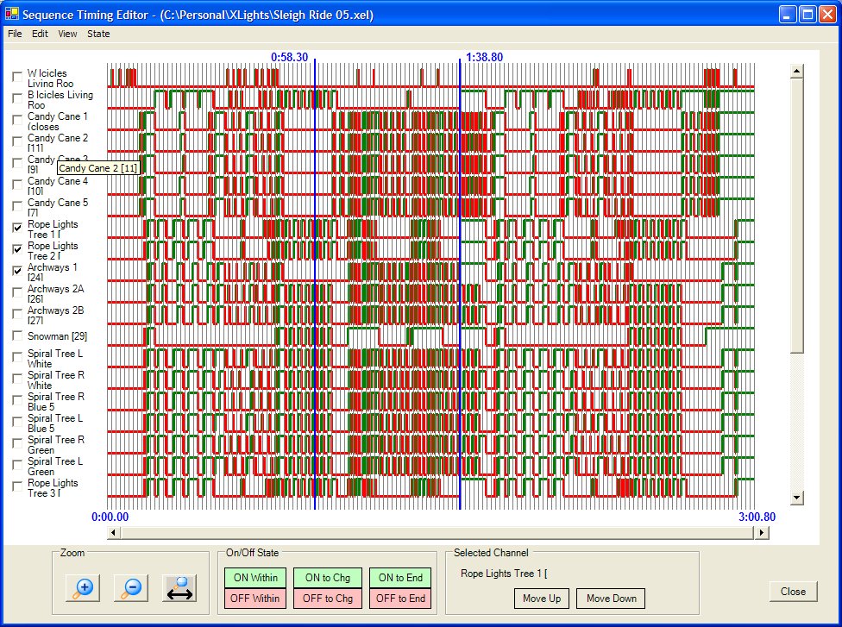Open the Edit menu
Screen dimensions: 842x627
point(40,34)
